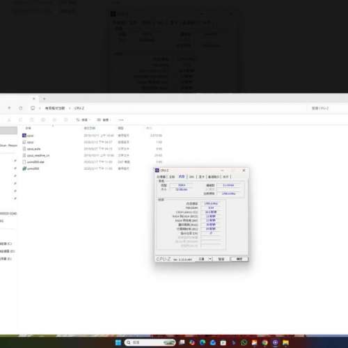The width and height of the screenshot is (348, 348).
Task: Click the Copy icon in Explorer toolbar
Action: [x=20, y=120]
